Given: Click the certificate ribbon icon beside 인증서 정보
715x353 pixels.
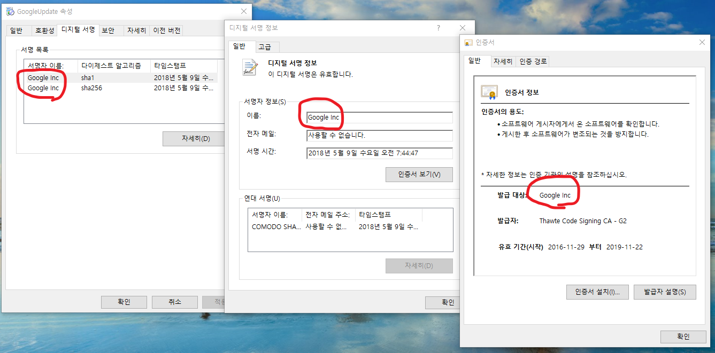Looking at the screenshot, I should coord(489,92).
